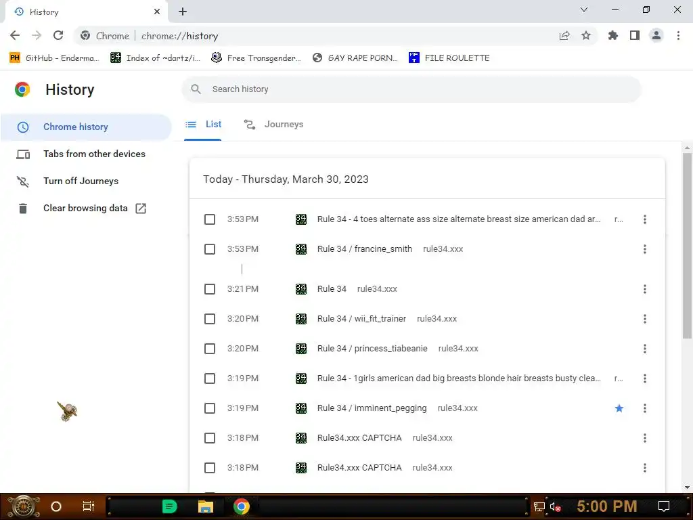
Task: Click the muted volume icon in the tray
Action: [555, 507]
